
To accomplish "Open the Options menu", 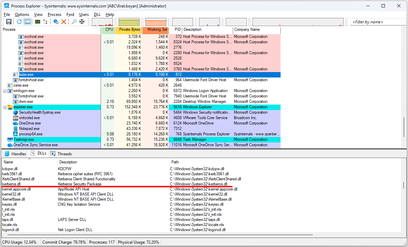I will coord(22,15).
